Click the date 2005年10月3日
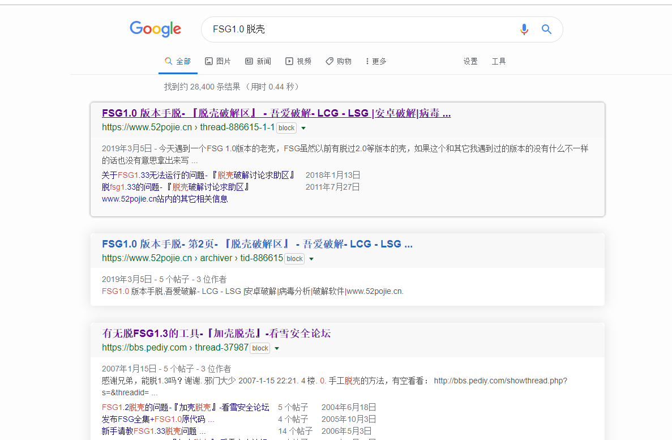Image resolution: width=672 pixels, height=440 pixels. 349,419
